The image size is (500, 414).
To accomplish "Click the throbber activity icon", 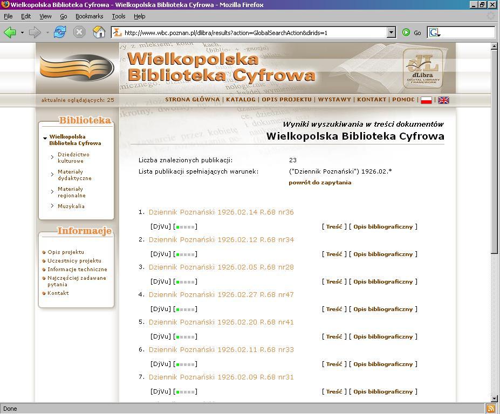I will tap(490, 16).
